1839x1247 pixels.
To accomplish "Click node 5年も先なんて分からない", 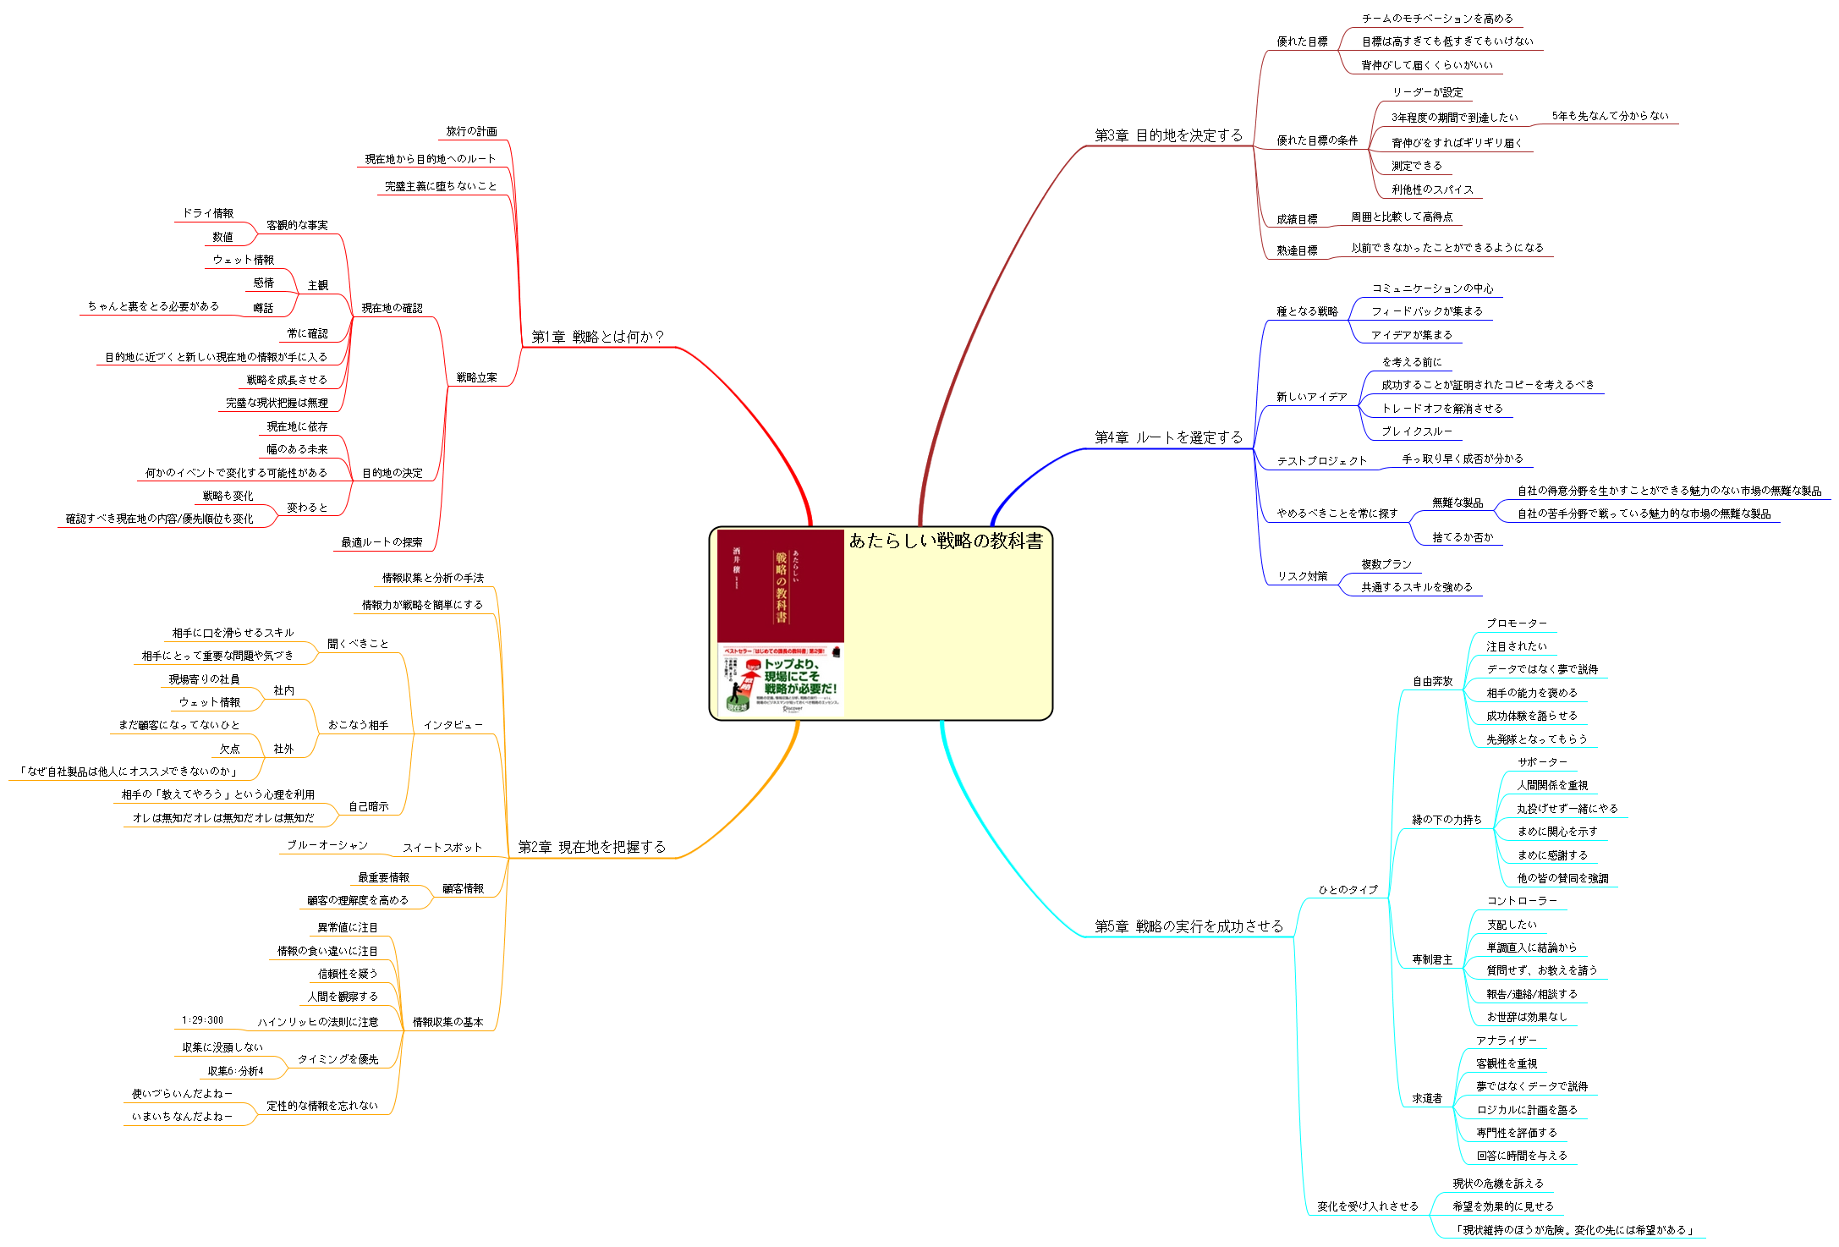I will [x=1610, y=116].
